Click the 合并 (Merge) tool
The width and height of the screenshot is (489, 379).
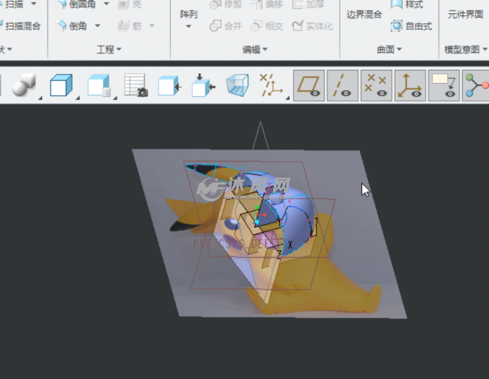(226, 26)
